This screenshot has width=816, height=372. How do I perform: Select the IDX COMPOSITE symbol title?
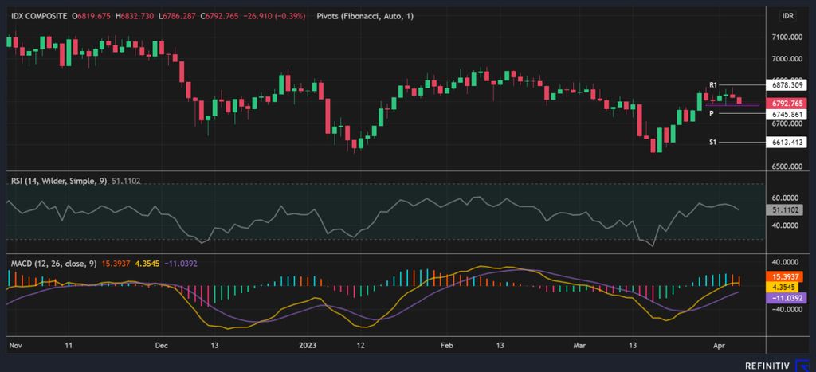pyautogui.click(x=37, y=16)
